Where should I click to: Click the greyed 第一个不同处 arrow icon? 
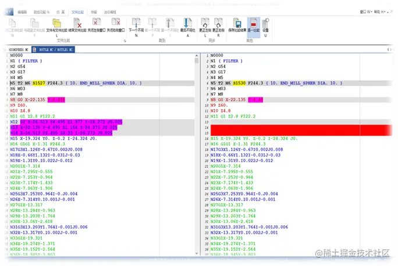tap(170, 23)
